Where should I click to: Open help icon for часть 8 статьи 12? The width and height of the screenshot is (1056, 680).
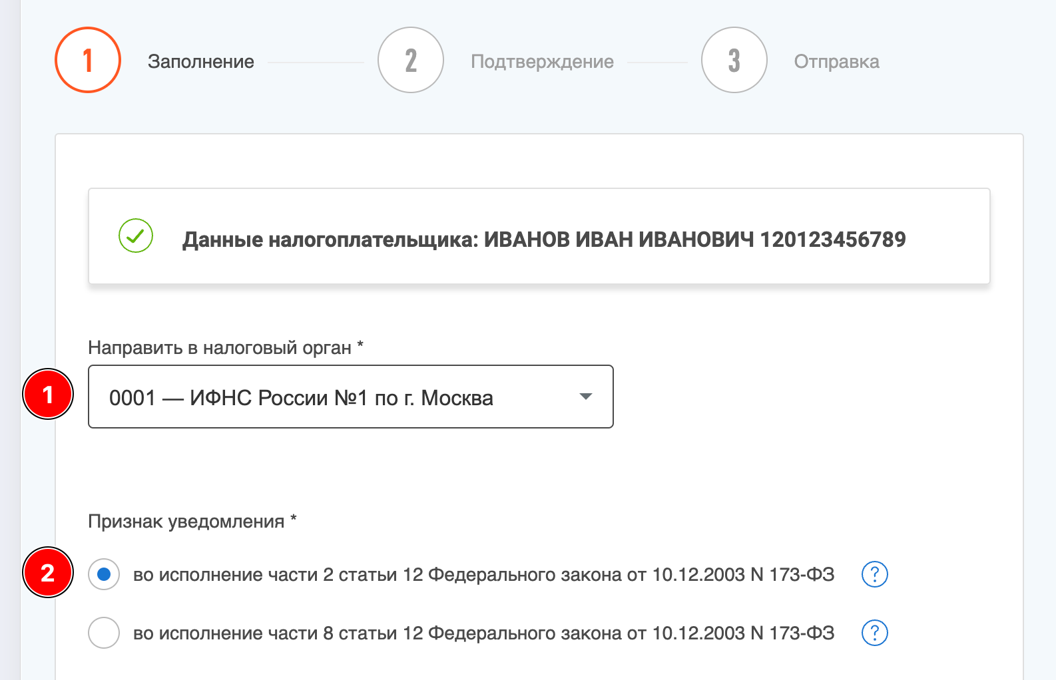[x=875, y=633]
